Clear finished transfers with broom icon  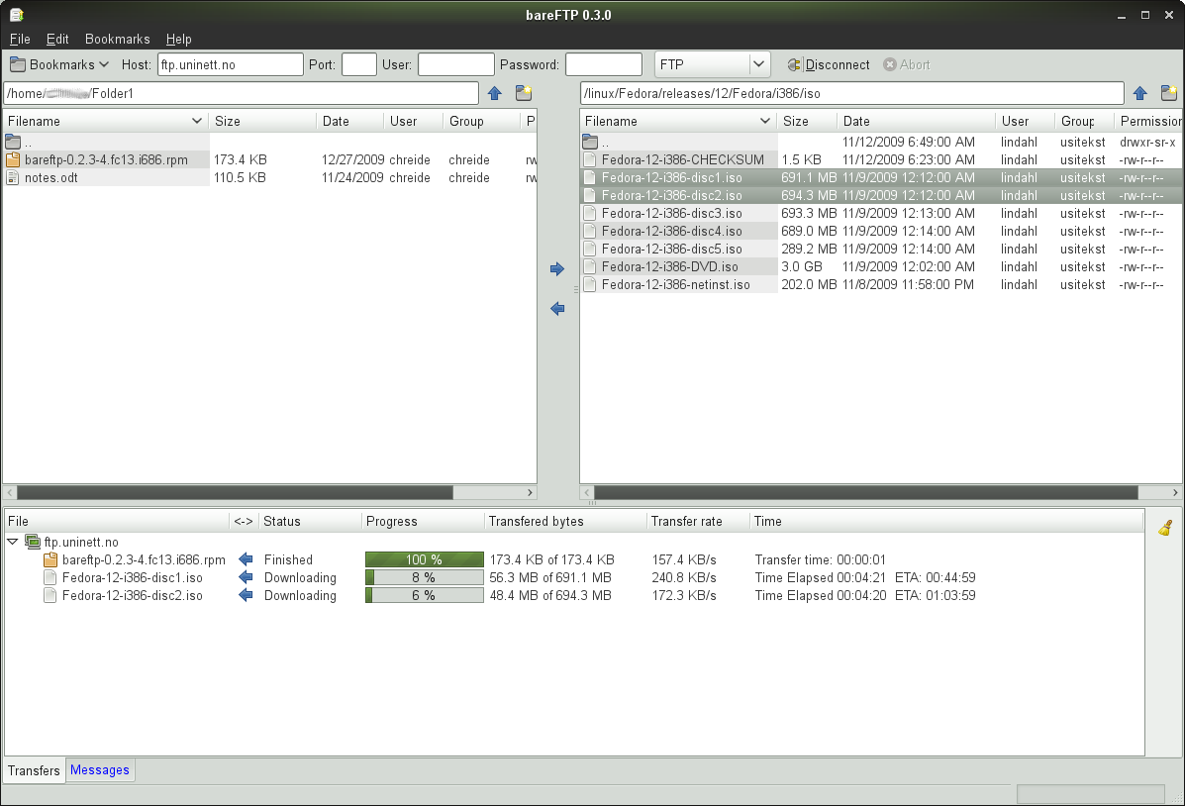[x=1165, y=529]
